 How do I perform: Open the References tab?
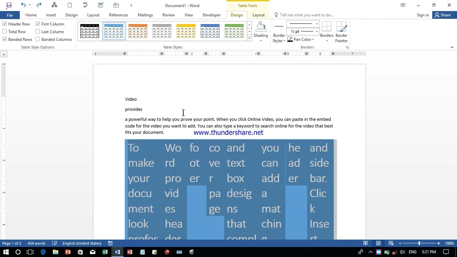coord(119,15)
